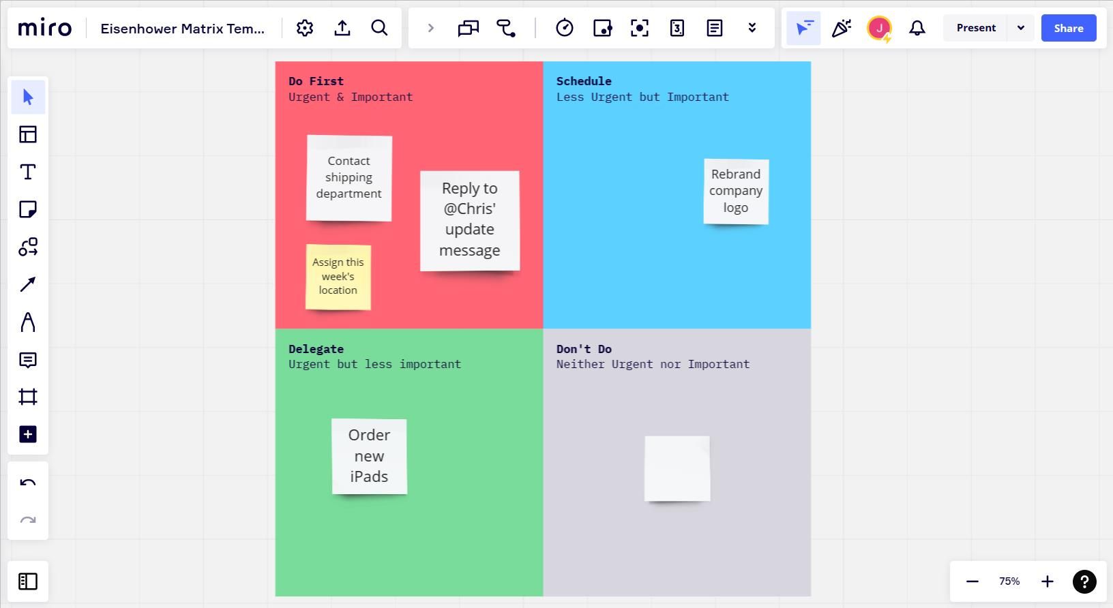
Task: Click Less Urgent but Important subtitle
Action: [x=642, y=97]
